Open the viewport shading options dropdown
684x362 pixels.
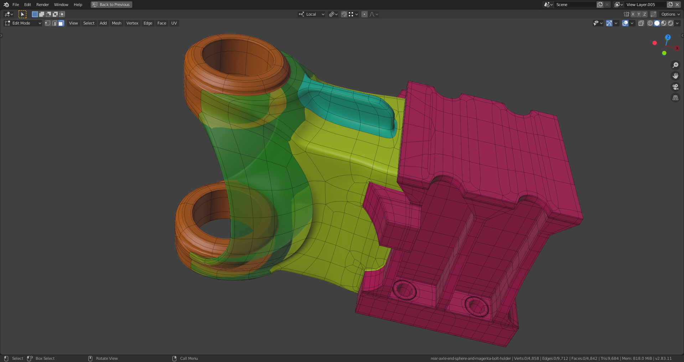677,23
